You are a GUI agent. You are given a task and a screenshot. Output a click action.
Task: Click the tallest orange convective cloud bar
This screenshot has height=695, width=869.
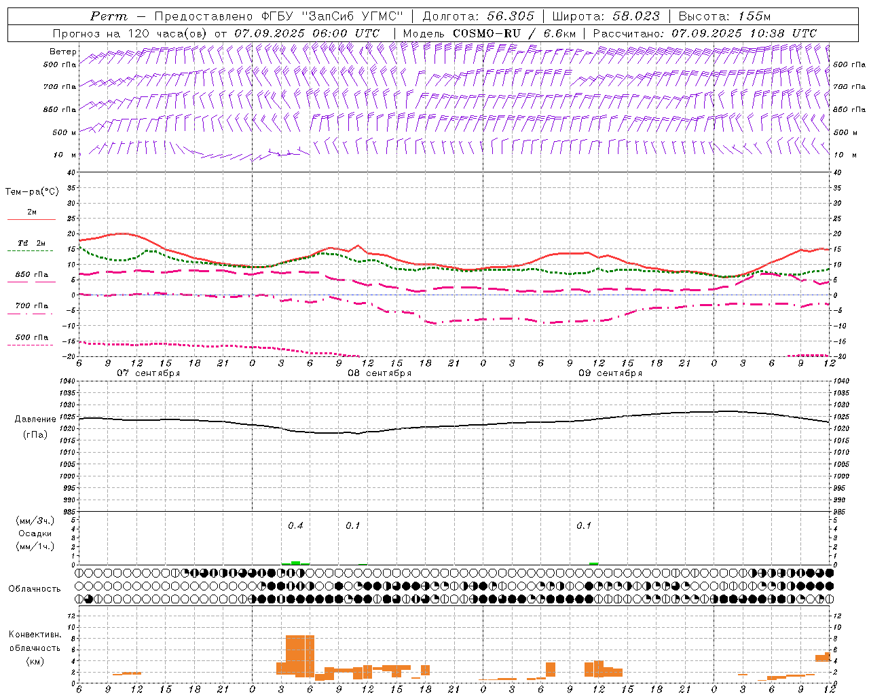(x=300, y=656)
